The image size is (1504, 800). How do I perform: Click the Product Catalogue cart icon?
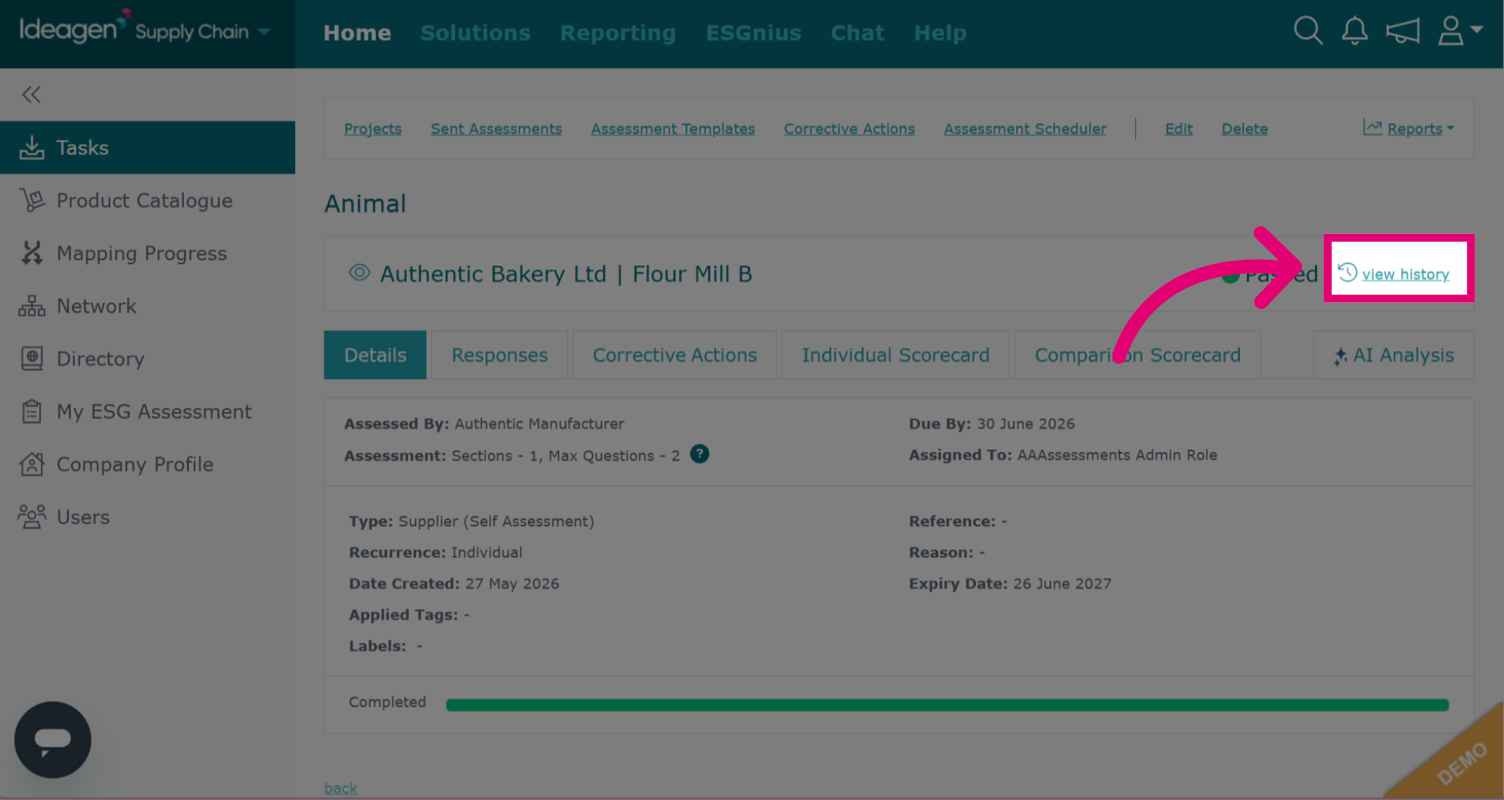click(31, 200)
